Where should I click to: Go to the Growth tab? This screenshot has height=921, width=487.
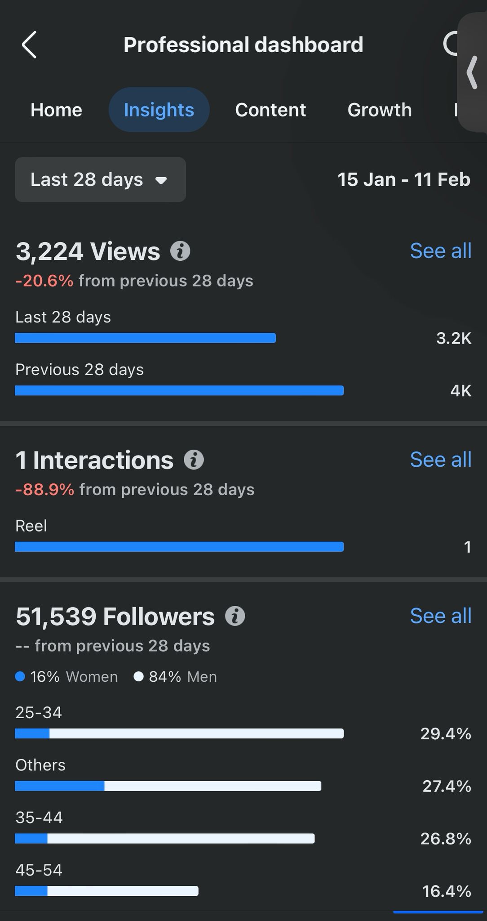380,110
